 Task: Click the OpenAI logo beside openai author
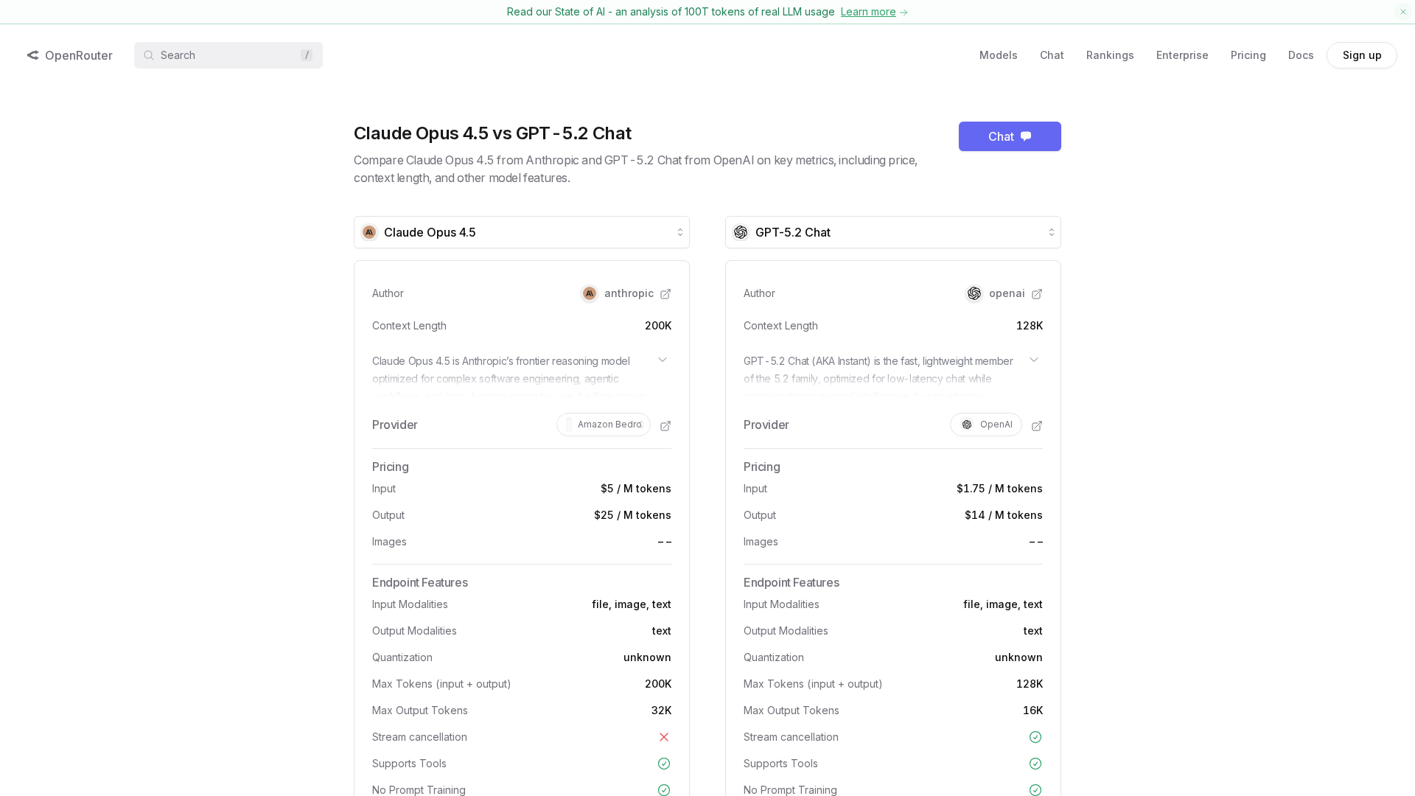[x=974, y=293]
